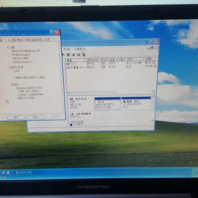Click the 48,83 GB capacity cell
Screen dimensions: 198x198
(x=150, y=62)
